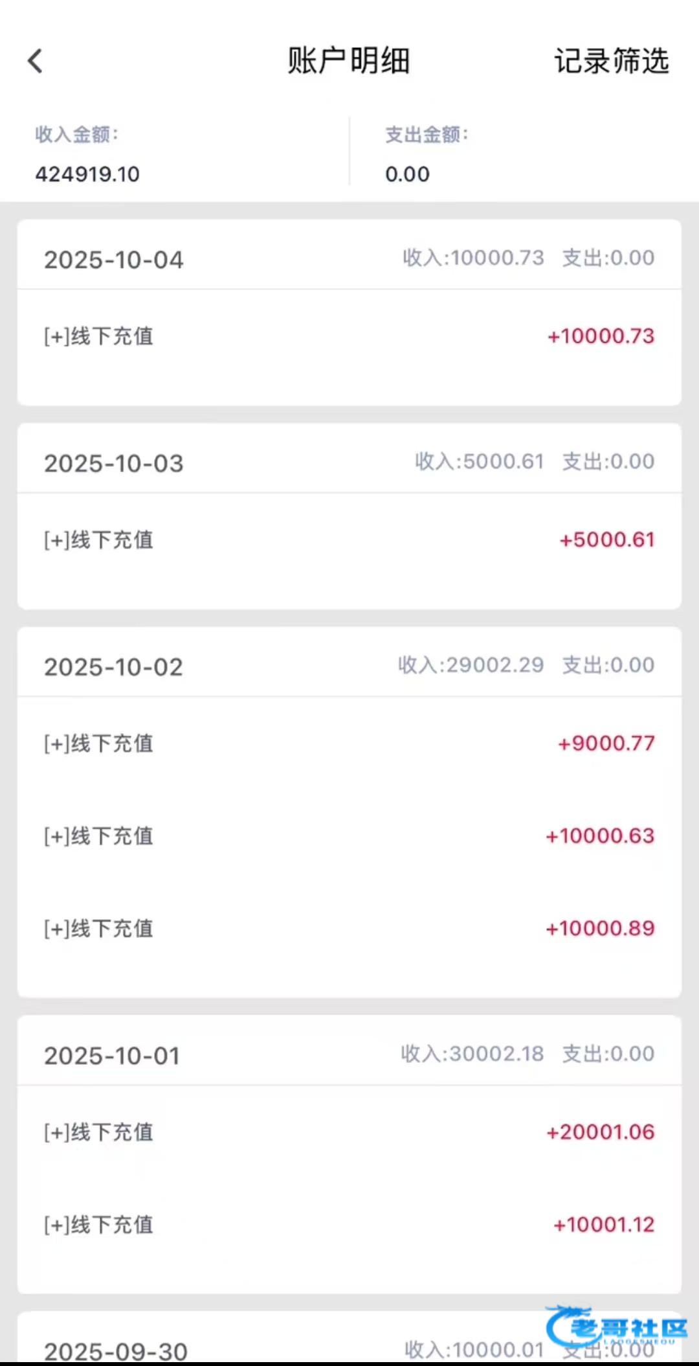Open the +9000.77 线下充值 record
Image resolution: width=699 pixels, height=1366 pixels.
[x=349, y=743]
